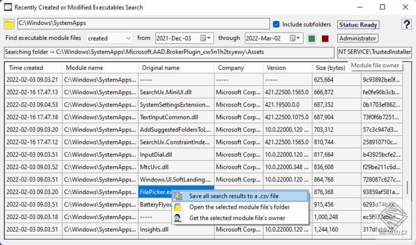416x245 pixels.
Task: Sort by the Size (bytes) column header
Action: click(x=330, y=68)
